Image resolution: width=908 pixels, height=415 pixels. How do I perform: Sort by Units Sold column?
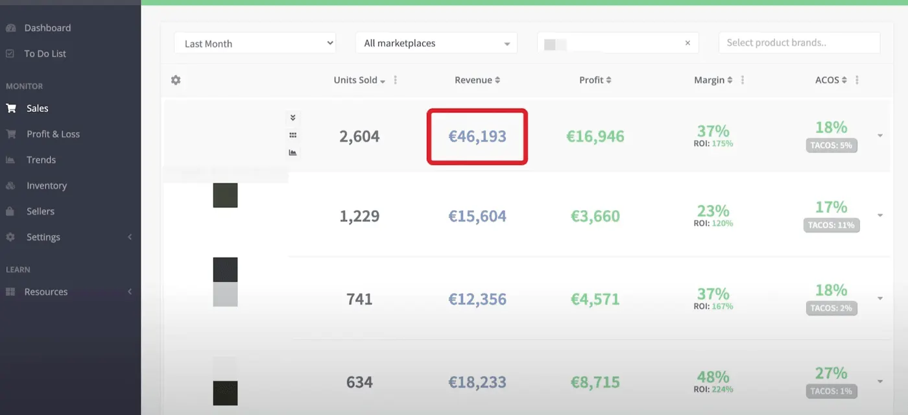click(x=359, y=80)
